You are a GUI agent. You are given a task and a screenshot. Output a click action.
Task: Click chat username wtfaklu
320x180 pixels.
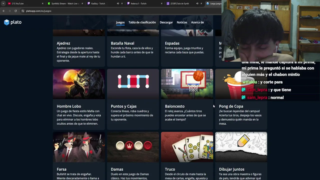pyautogui.click(x=250, y=82)
